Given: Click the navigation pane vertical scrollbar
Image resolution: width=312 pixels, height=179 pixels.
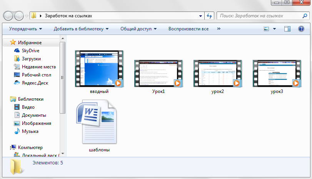Looking at the screenshot, I should point(63,77).
